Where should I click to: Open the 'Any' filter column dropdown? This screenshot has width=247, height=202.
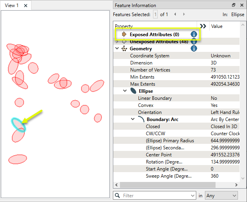pyautogui.click(x=221, y=195)
